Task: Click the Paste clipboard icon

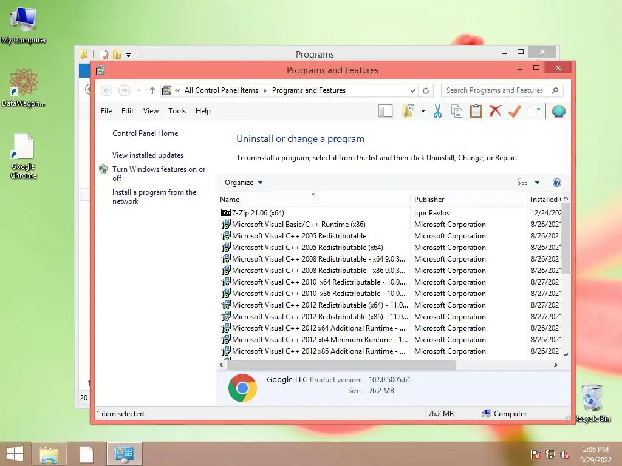Action: [476, 112]
